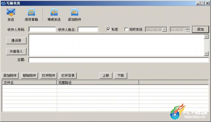This screenshot has height=122, width=211.
Task: Open the date dropdown showing 2012-02-29
Action: pos(164,30)
